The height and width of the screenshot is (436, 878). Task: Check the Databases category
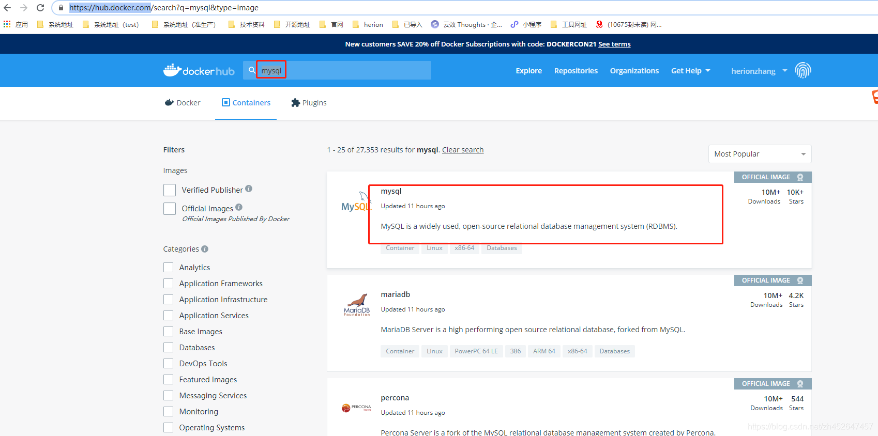168,348
